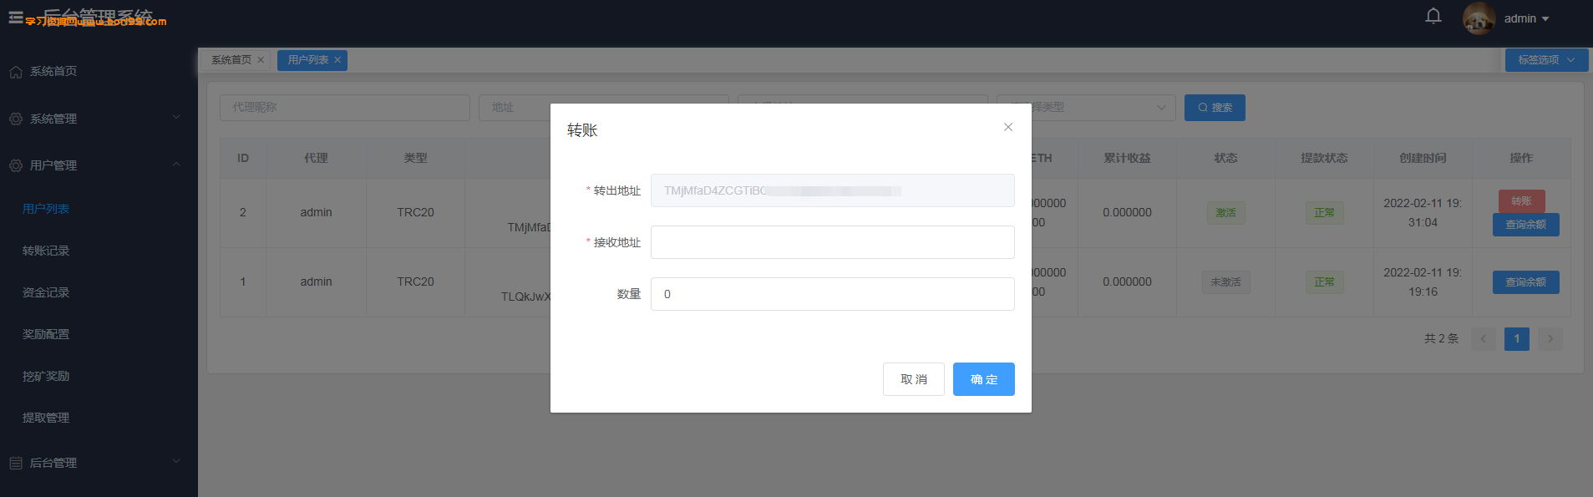The height and width of the screenshot is (497, 1593).
Task: Switch to the 用户列表 tab
Action: point(308,60)
